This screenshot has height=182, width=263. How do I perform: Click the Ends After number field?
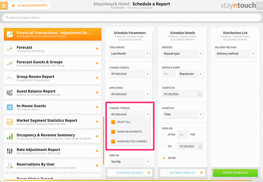183,135
